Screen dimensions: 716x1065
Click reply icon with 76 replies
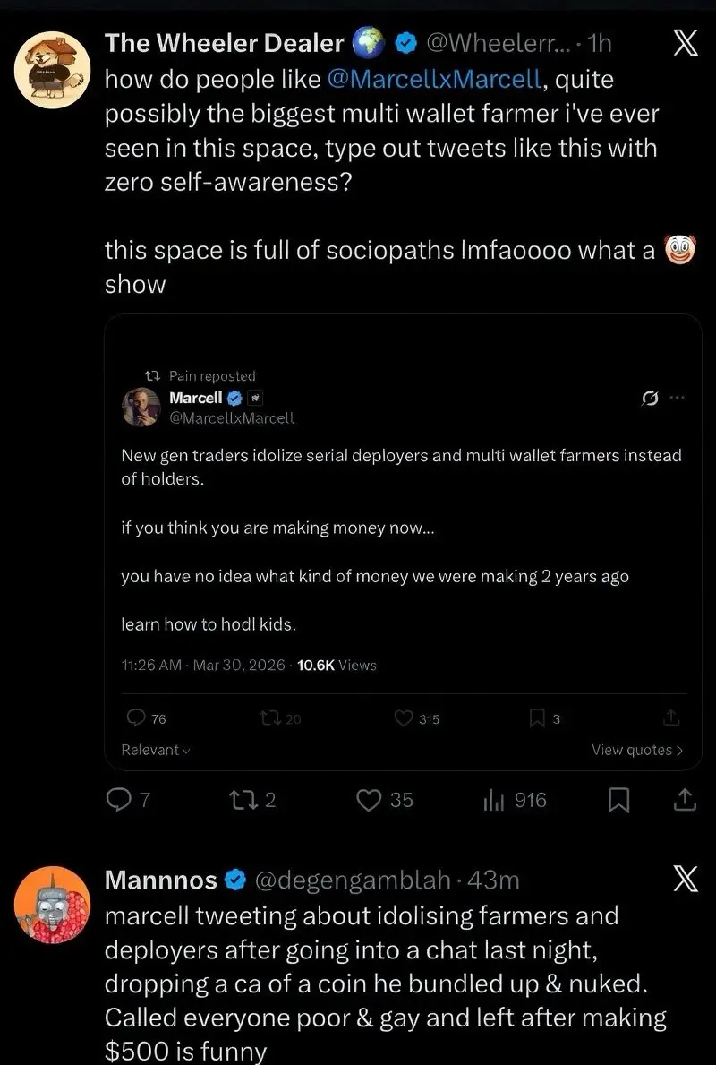(136, 718)
